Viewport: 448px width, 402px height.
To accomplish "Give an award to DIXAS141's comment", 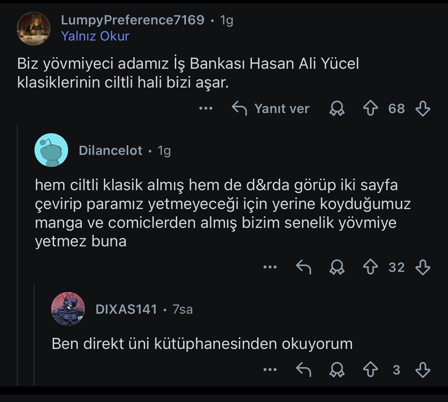I will click(x=337, y=370).
